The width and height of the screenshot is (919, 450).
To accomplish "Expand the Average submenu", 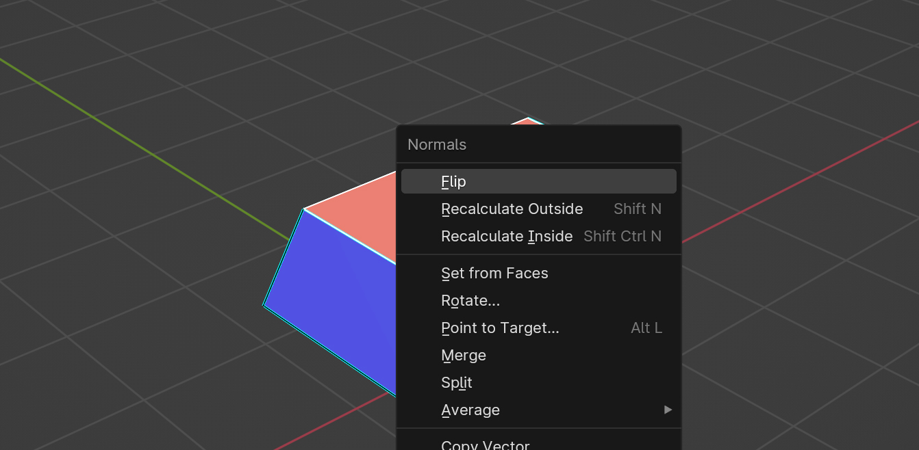I will (538, 410).
